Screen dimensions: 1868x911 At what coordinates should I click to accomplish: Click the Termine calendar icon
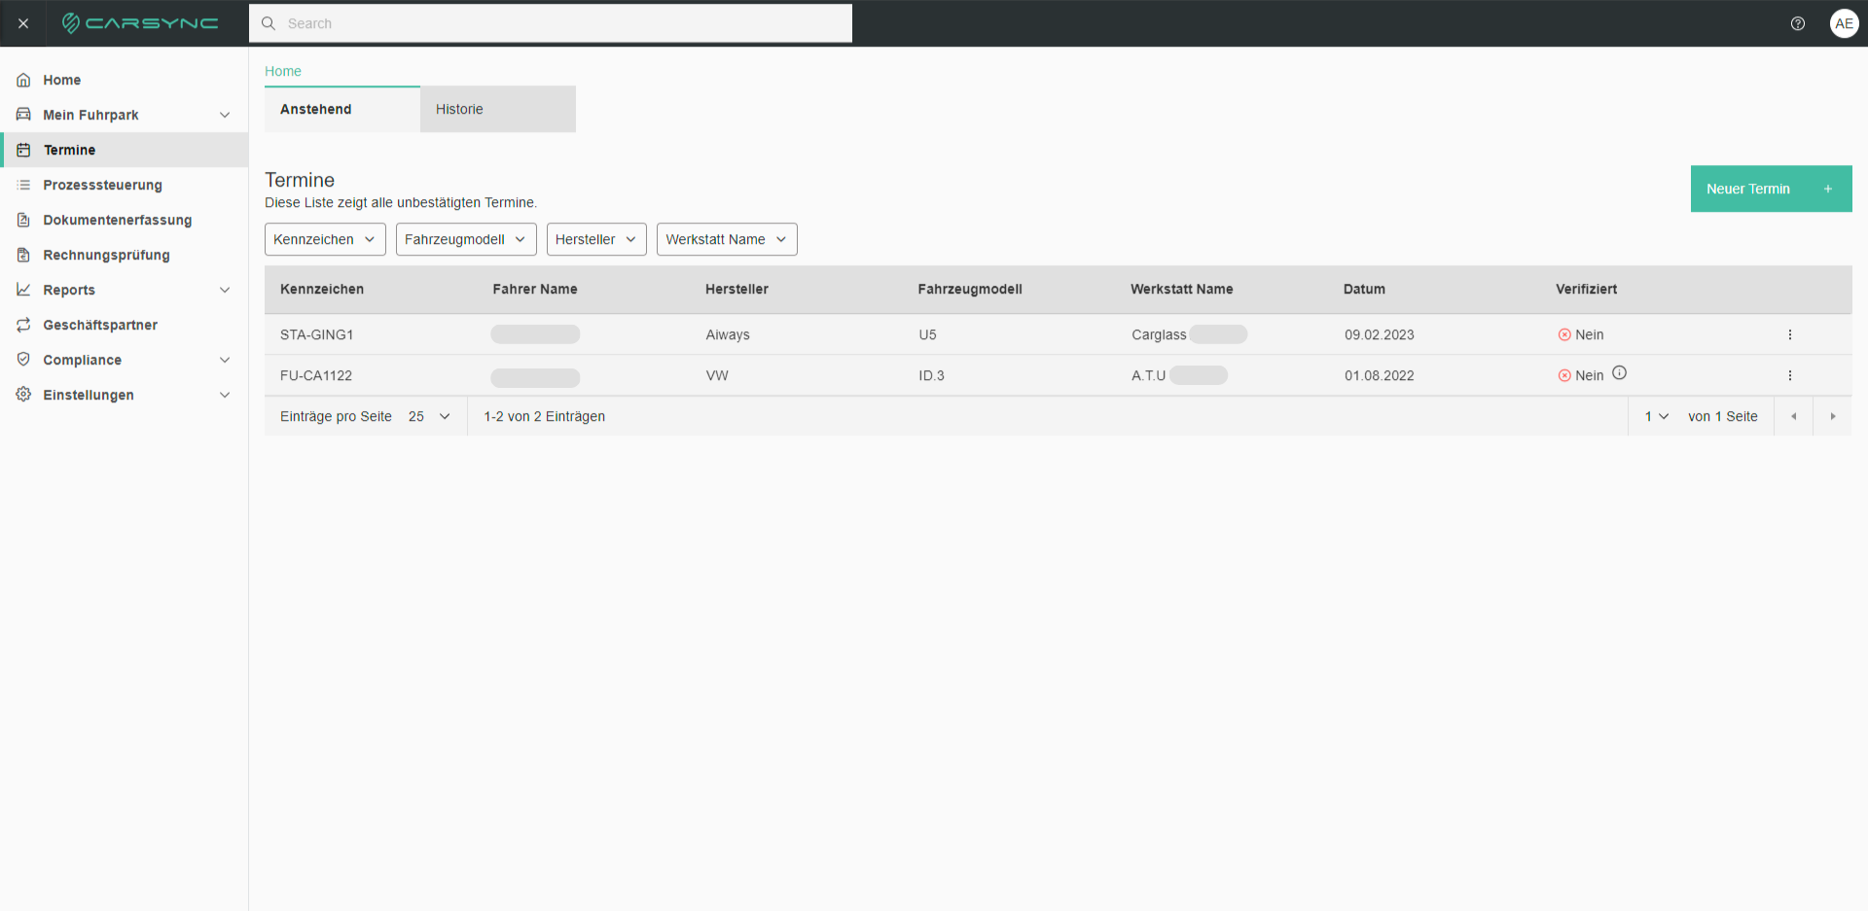coord(23,150)
